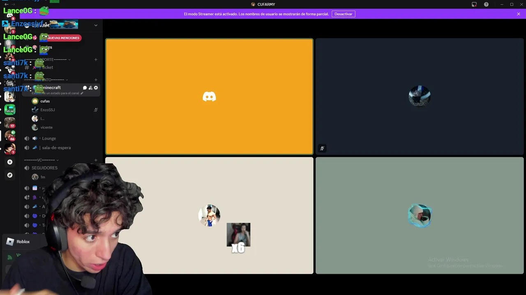
Task: Click avatar in grey-green video tile
Action: coord(420,216)
